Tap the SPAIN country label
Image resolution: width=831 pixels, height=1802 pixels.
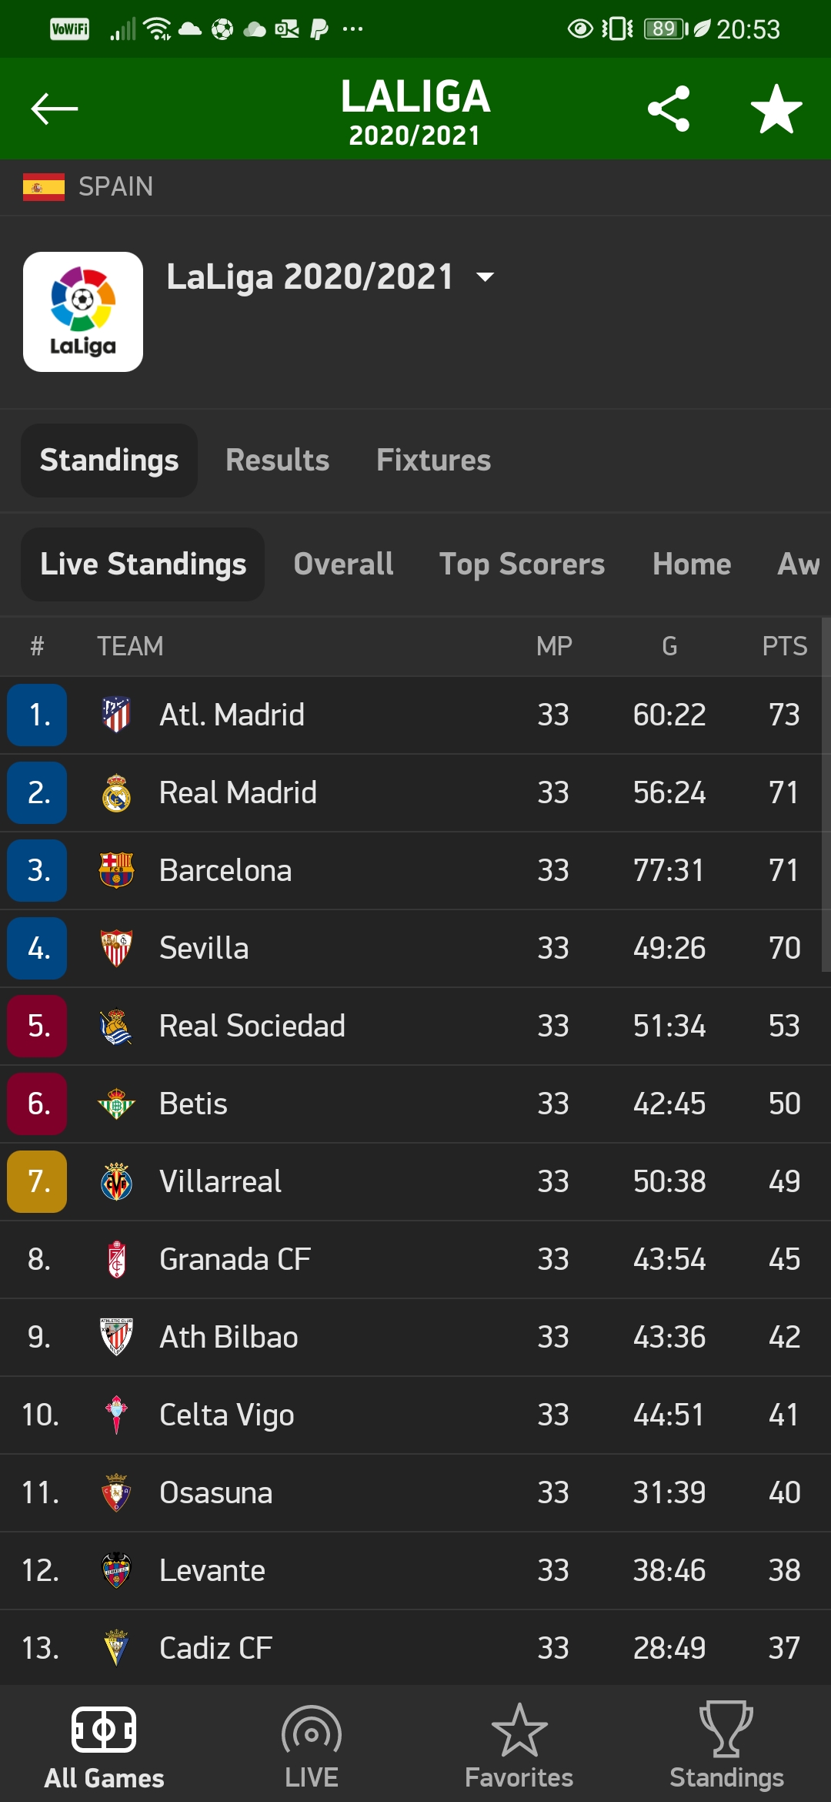click(115, 186)
